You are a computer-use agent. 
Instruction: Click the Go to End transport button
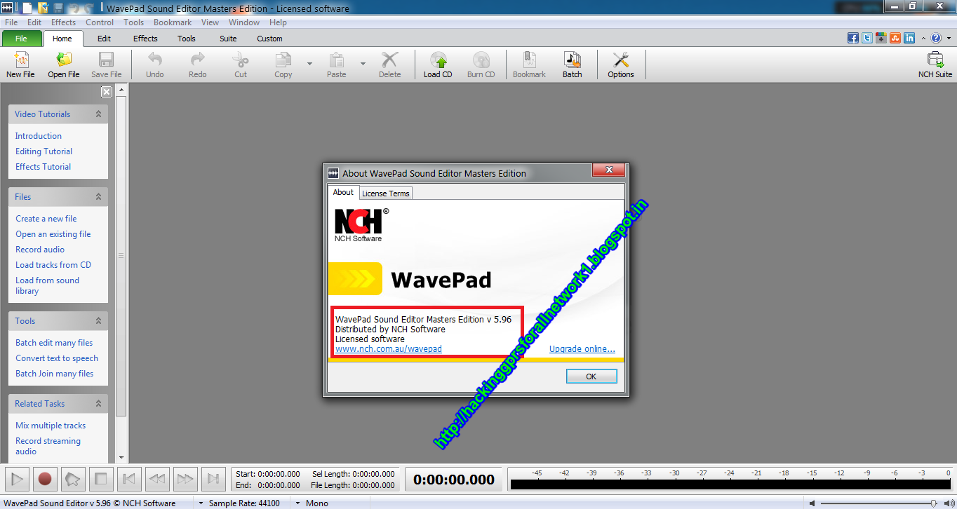click(213, 480)
